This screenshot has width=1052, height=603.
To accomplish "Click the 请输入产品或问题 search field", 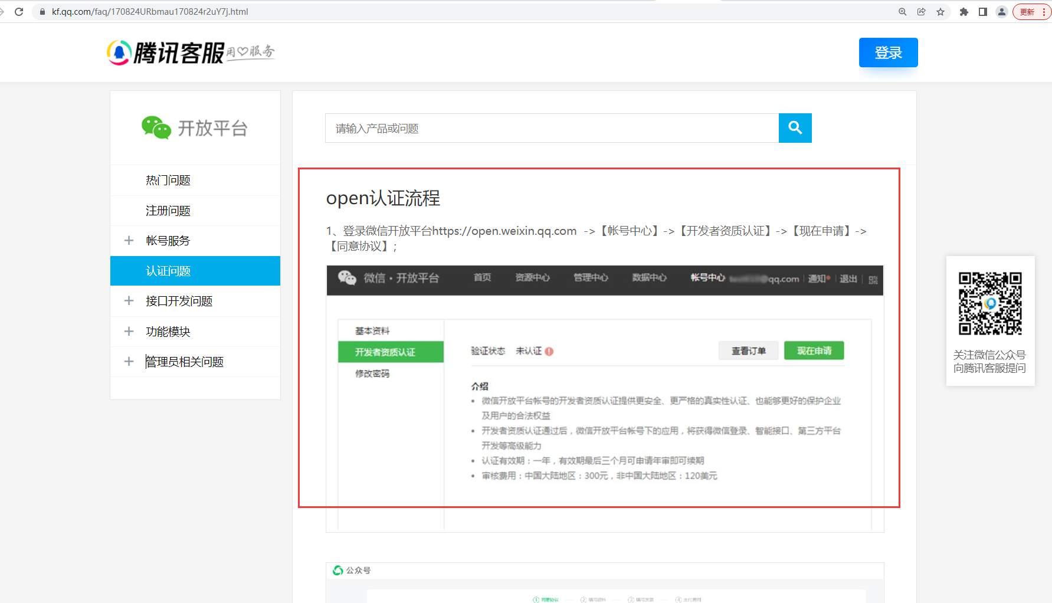I will [552, 128].
